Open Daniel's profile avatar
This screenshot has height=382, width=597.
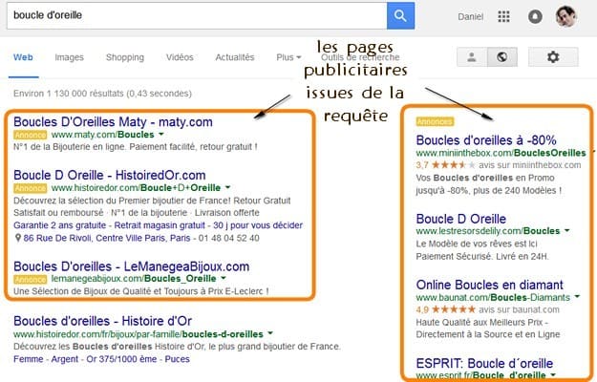[x=565, y=16]
